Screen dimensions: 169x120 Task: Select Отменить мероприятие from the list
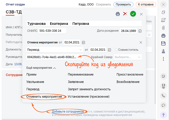click(44, 97)
